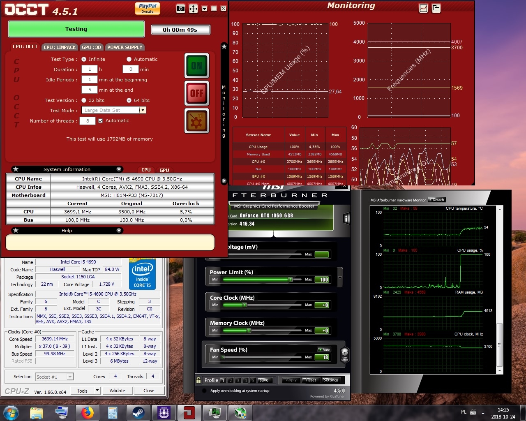Select the CPU tab in System Information

pyautogui.click(x=146, y=170)
